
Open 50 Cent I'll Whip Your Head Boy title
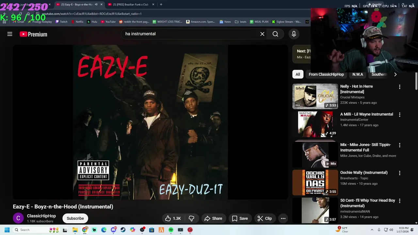click(368, 203)
